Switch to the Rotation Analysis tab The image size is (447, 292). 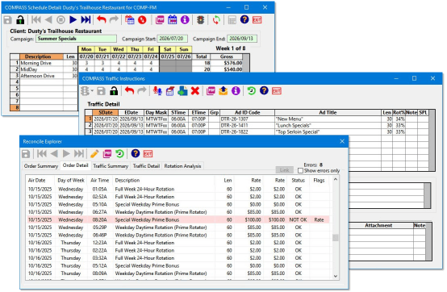(x=182, y=166)
